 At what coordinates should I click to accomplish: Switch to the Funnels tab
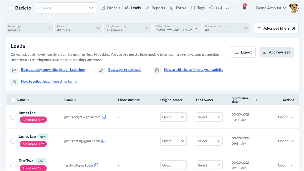(110, 8)
